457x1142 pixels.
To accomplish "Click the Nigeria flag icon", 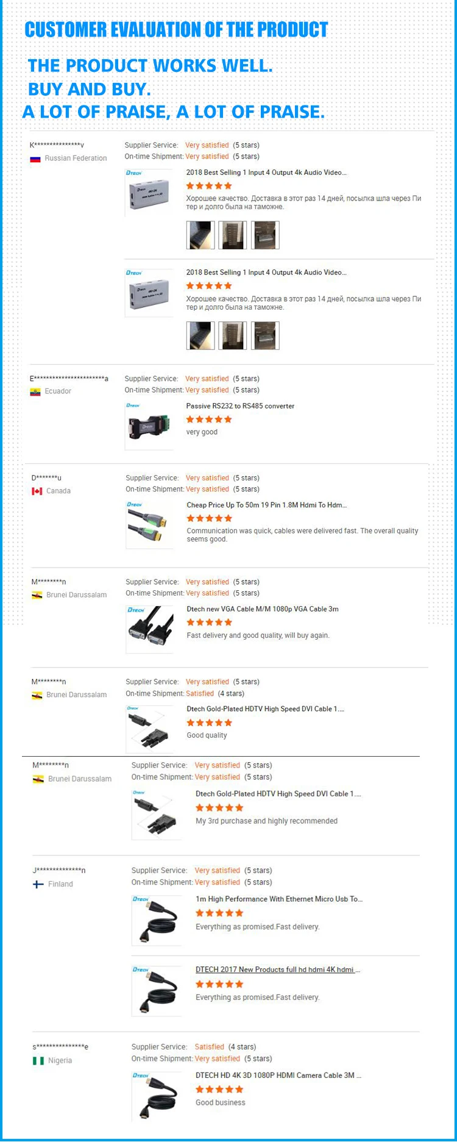I will pyautogui.click(x=38, y=1060).
